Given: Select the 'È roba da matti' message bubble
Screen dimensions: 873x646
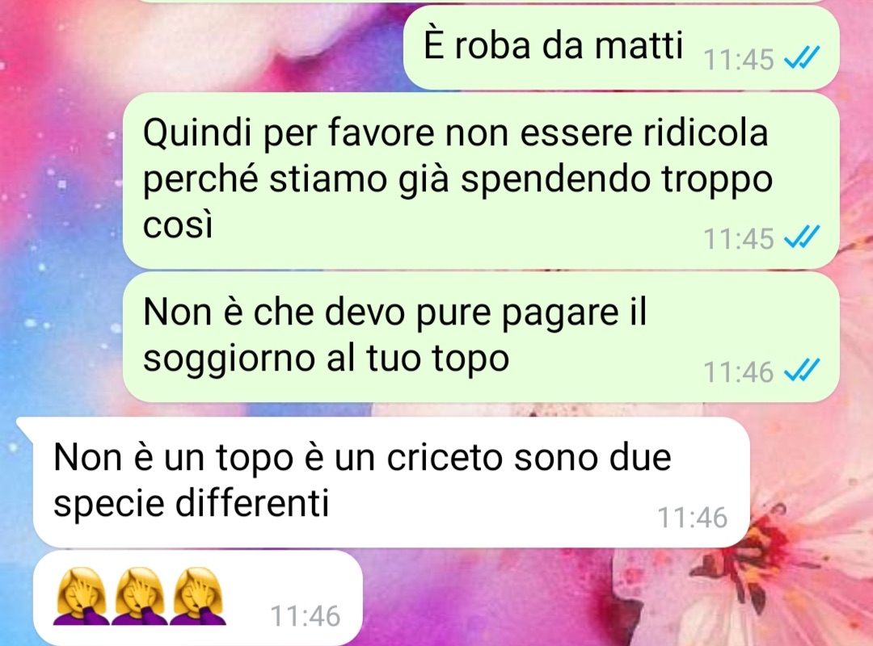Looking at the screenshot, I should click(621, 48).
